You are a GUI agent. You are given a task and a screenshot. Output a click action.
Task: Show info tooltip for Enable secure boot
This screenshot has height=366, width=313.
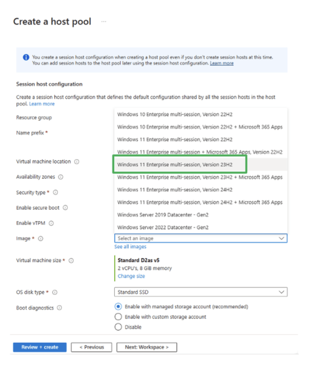(65, 207)
